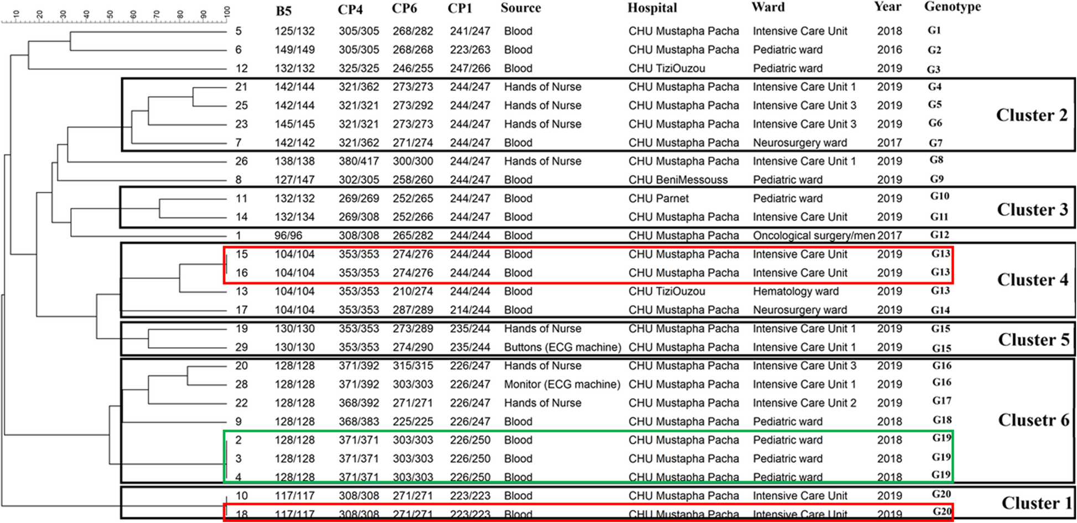Click ward Hematology ward

click(x=795, y=292)
